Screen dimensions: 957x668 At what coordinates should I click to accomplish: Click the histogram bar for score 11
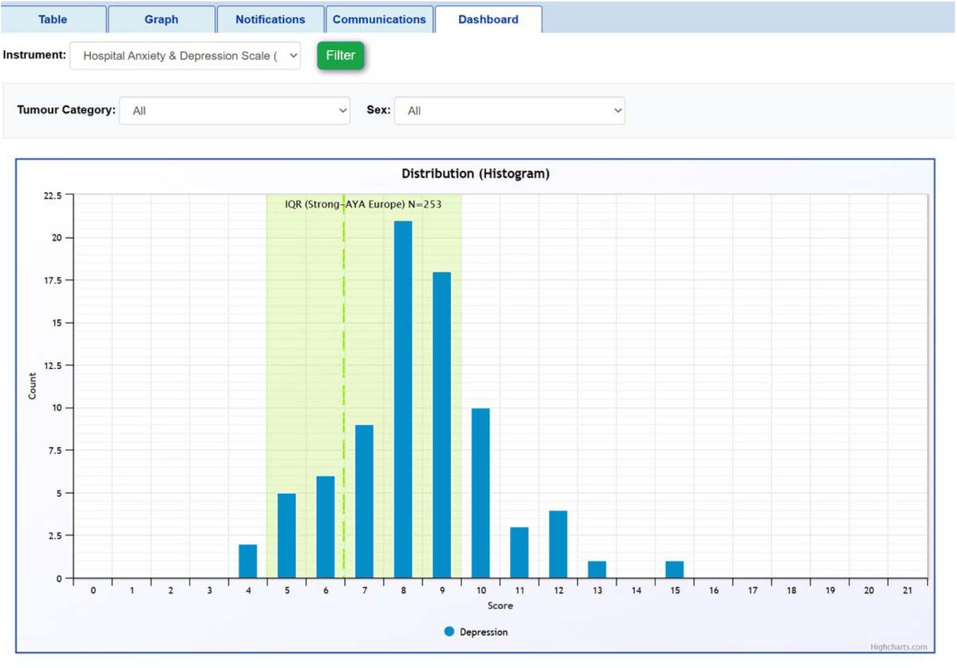coord(520,553)
